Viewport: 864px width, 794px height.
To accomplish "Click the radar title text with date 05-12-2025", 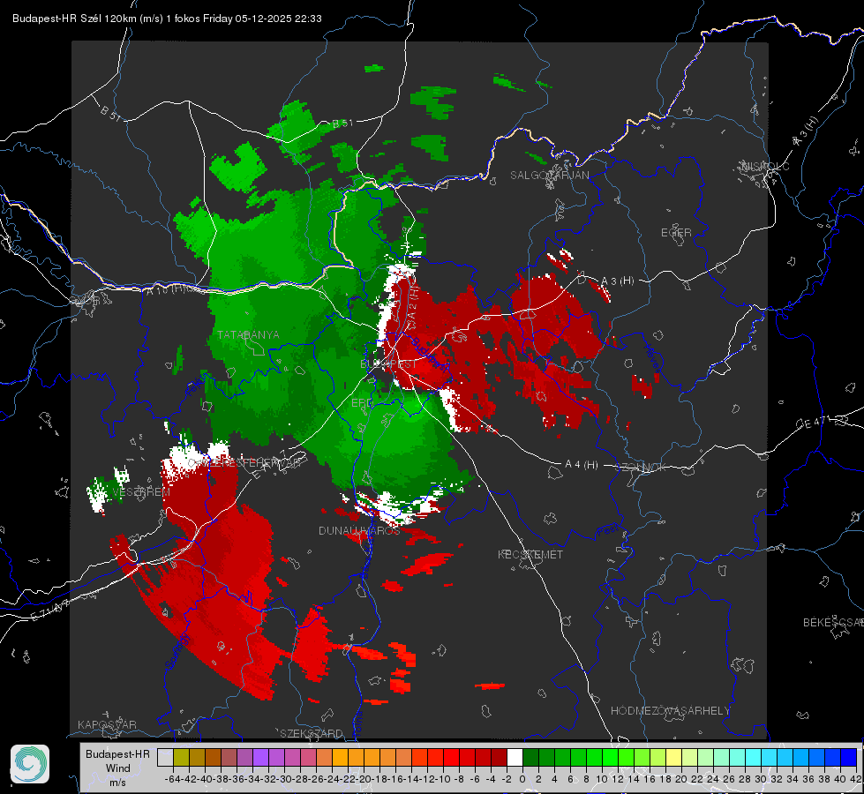I will [x=167, y=19].
